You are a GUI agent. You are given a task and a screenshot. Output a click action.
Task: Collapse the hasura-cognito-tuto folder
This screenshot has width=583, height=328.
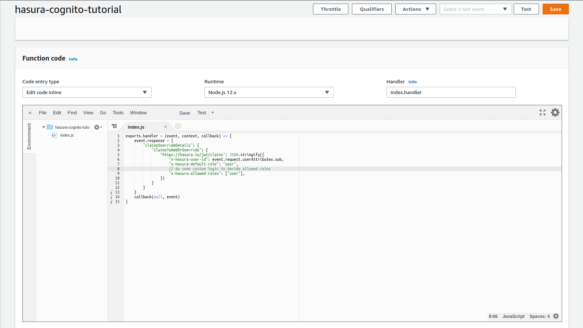tap(44, 127)
